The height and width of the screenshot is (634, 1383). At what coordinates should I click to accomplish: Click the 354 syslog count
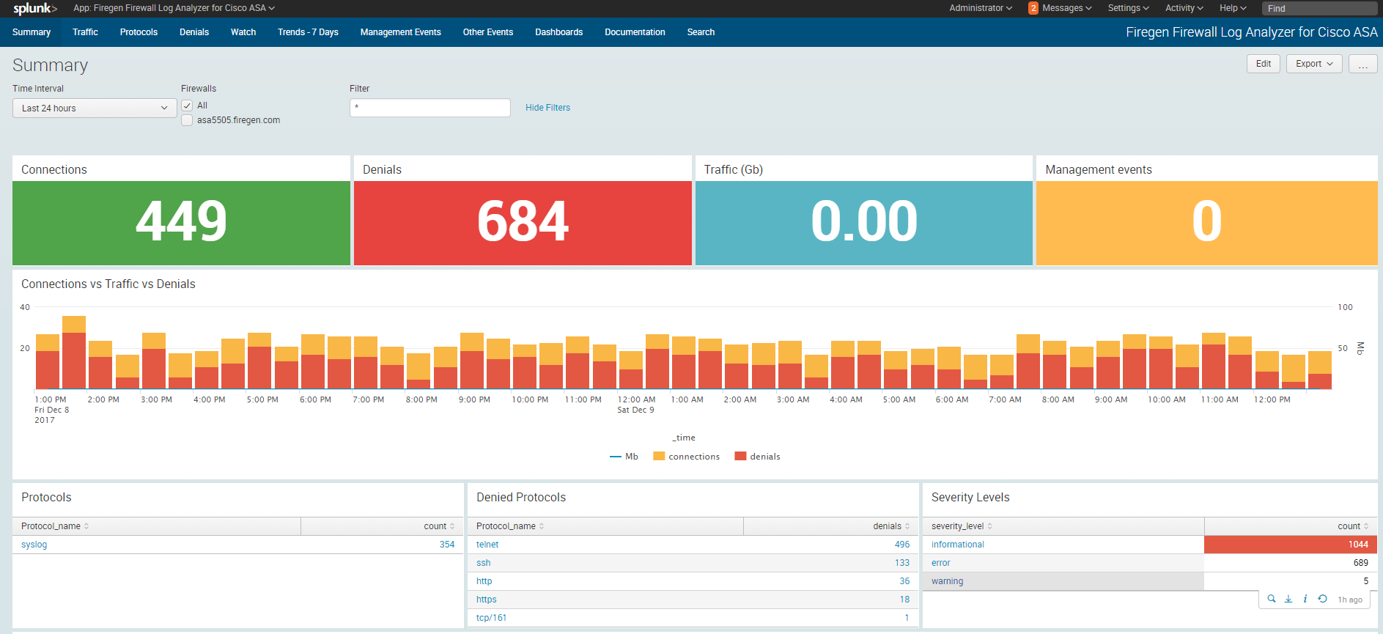pos(447,545)
